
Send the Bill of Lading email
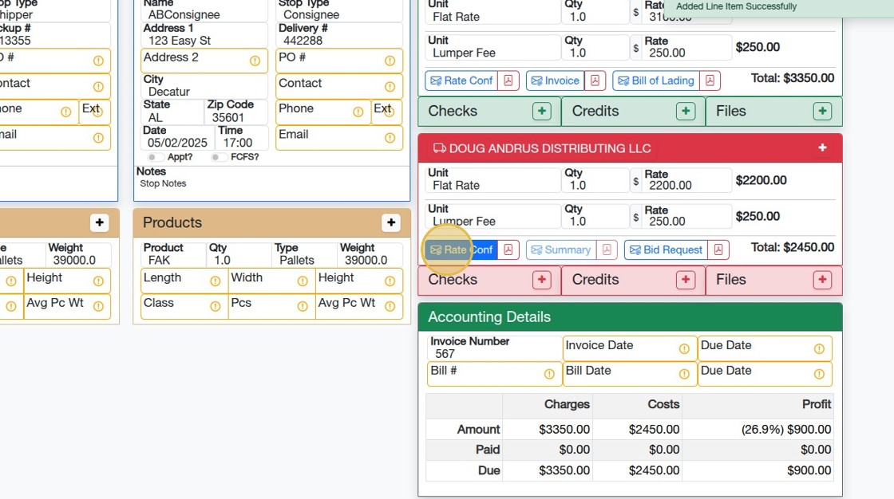click(x=656, y=81)
